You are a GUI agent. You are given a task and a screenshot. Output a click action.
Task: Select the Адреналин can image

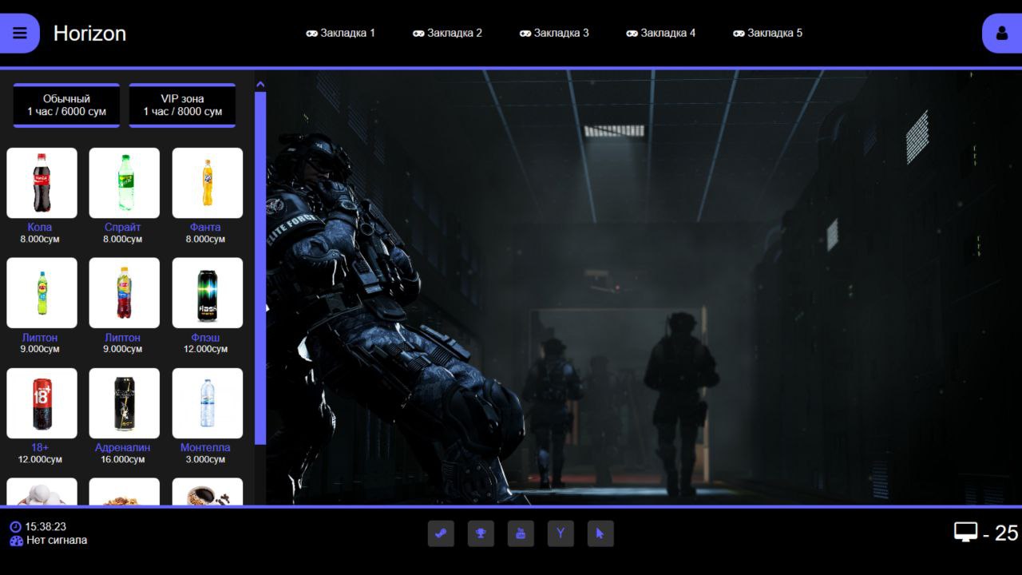pyautogui.click(x=125, y=403)
